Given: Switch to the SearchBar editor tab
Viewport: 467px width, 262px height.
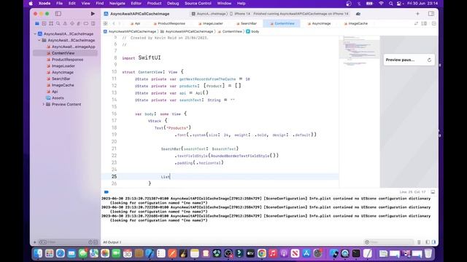Looking at the screenshot, I should tap(247, 23).
